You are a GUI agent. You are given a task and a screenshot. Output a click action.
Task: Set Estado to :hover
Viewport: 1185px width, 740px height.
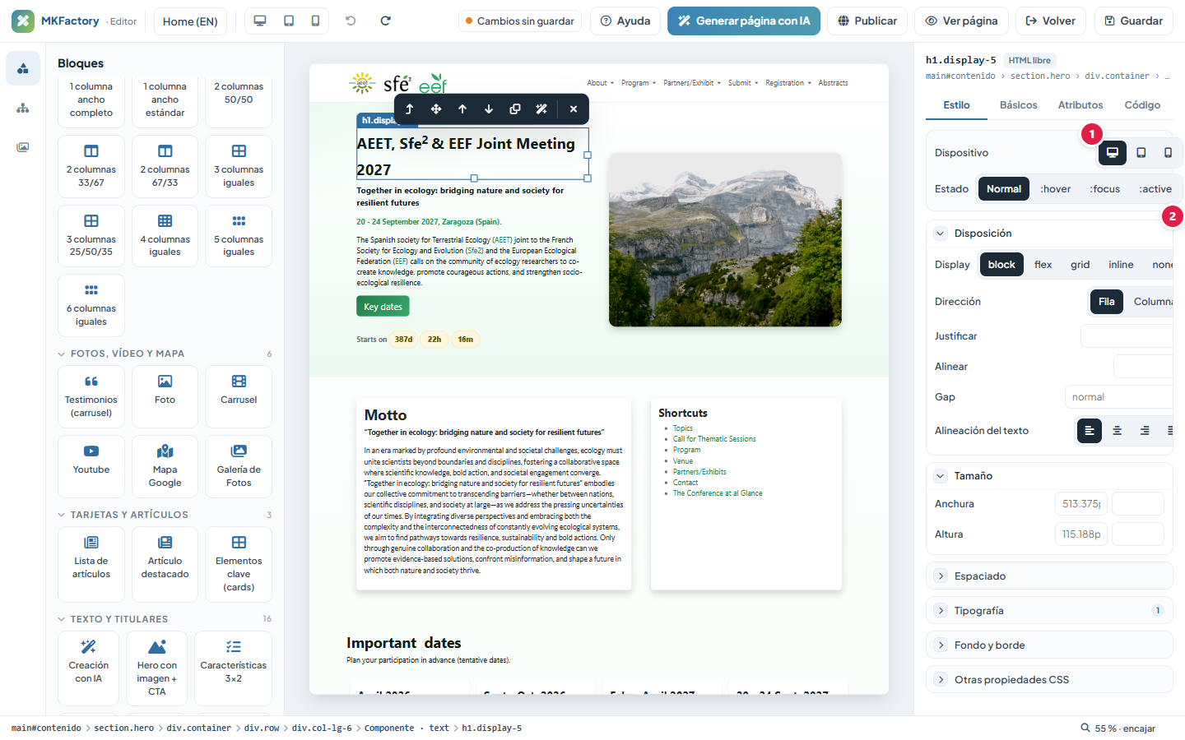1056,189
